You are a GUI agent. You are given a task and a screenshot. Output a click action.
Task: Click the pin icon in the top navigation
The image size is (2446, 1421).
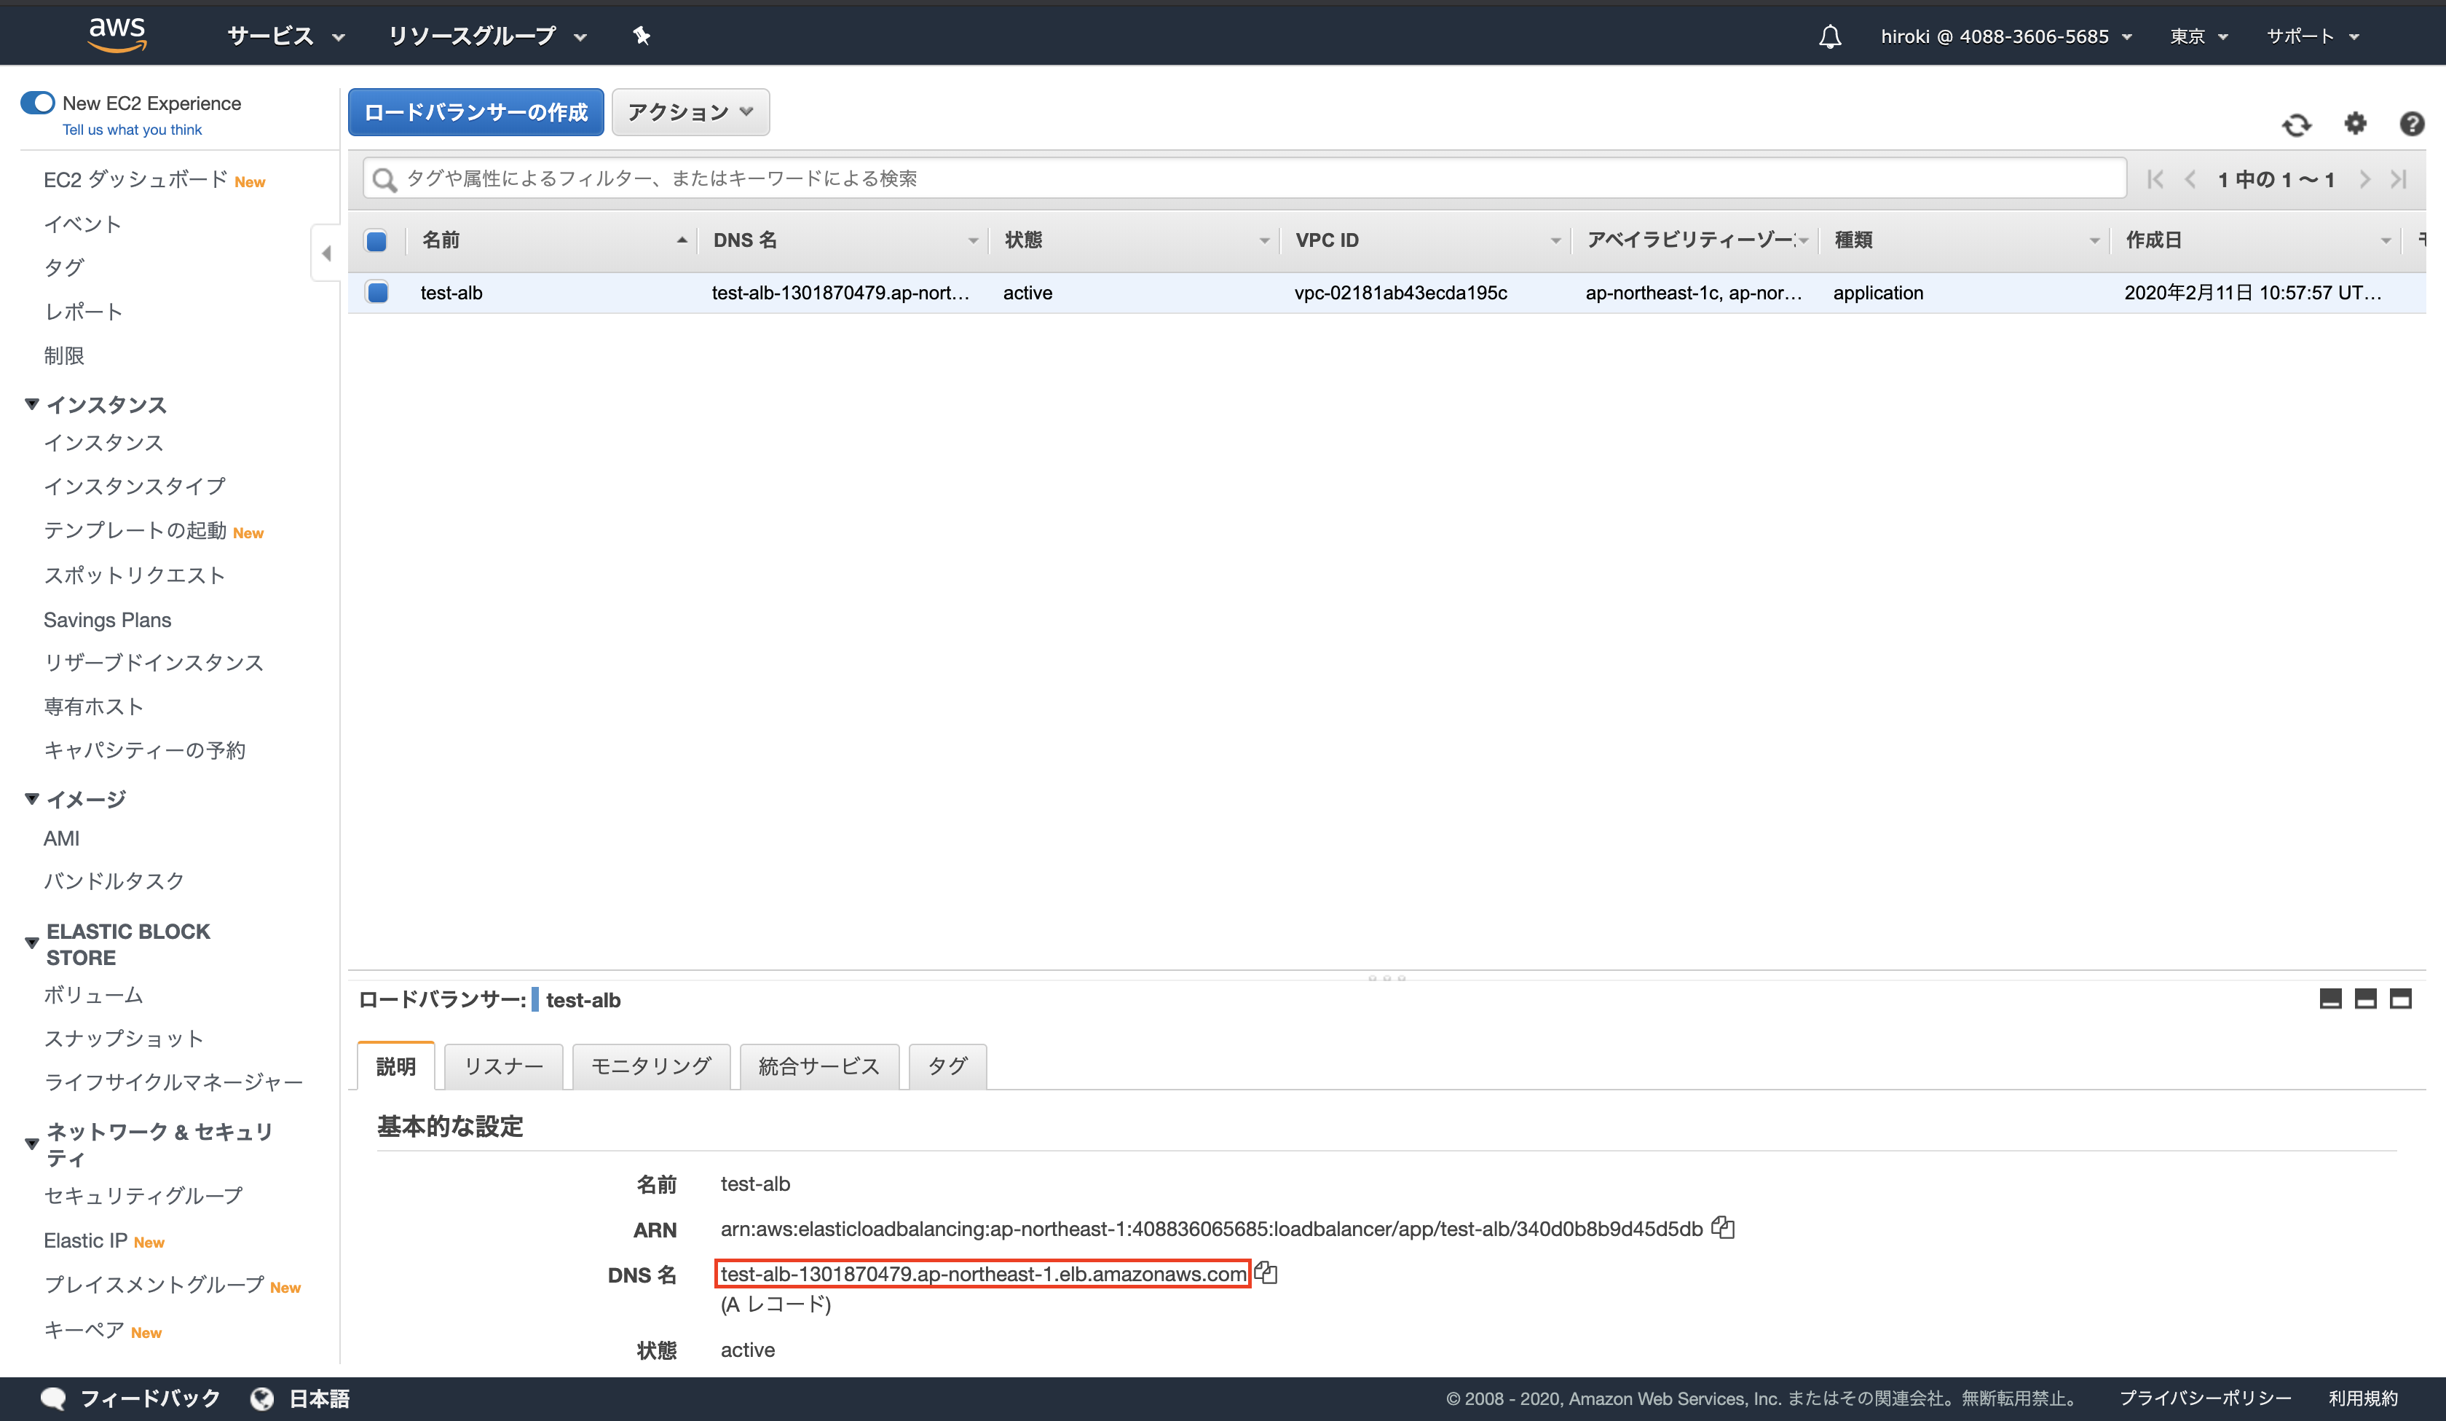pos(641,36)
